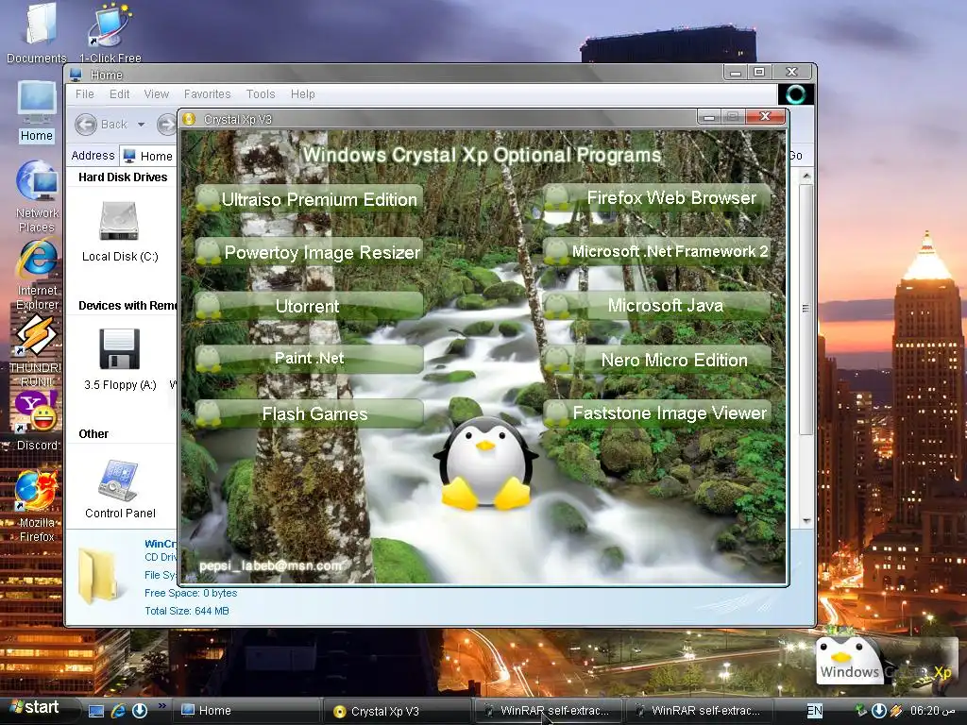Open the View menu in Home window
967x725 pixels.
pos(156,94)
